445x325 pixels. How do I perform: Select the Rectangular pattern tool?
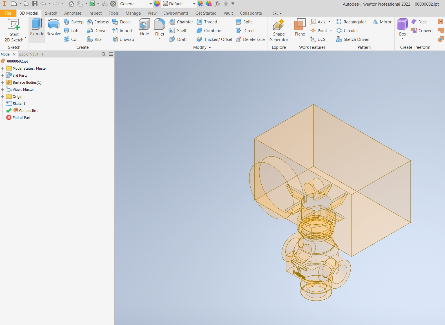click(x=351, y=22)
